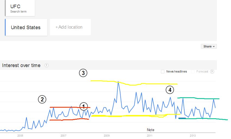Select the UFC search term box
Screen dimensions: 231x139
[20, 8]
